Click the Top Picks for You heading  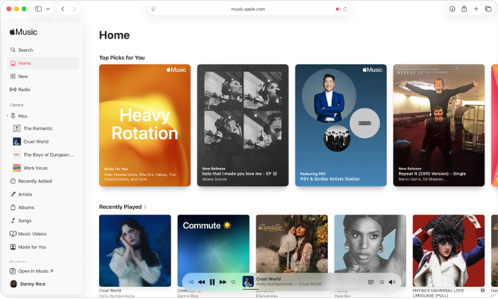pyautogui.click(x=122, y=58)
